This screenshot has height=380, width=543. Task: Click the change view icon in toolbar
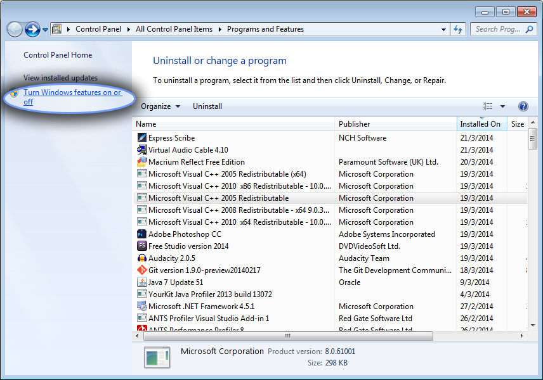coord(488,106)
